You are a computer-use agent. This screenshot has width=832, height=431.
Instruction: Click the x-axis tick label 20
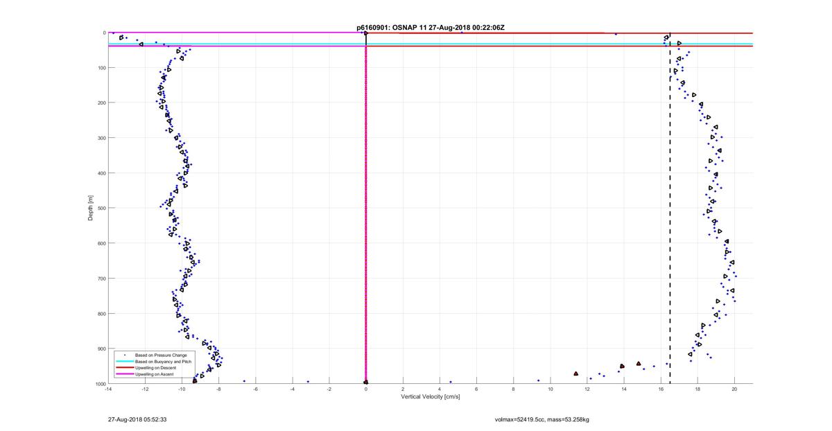(x=734, y=389)
